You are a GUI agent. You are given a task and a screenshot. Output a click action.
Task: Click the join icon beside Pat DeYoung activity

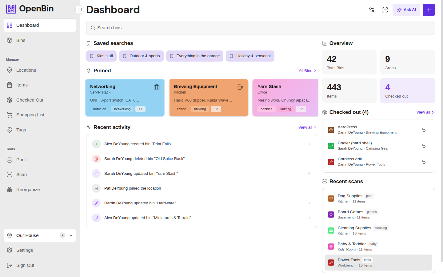96,188
